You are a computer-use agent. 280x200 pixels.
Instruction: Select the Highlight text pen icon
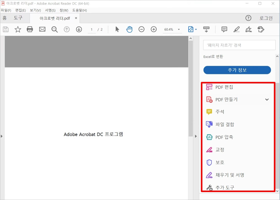(236, 29)
